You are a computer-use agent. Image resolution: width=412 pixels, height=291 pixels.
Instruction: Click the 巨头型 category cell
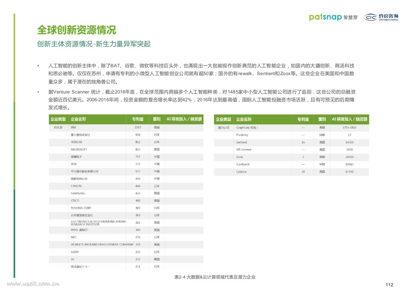58,128
